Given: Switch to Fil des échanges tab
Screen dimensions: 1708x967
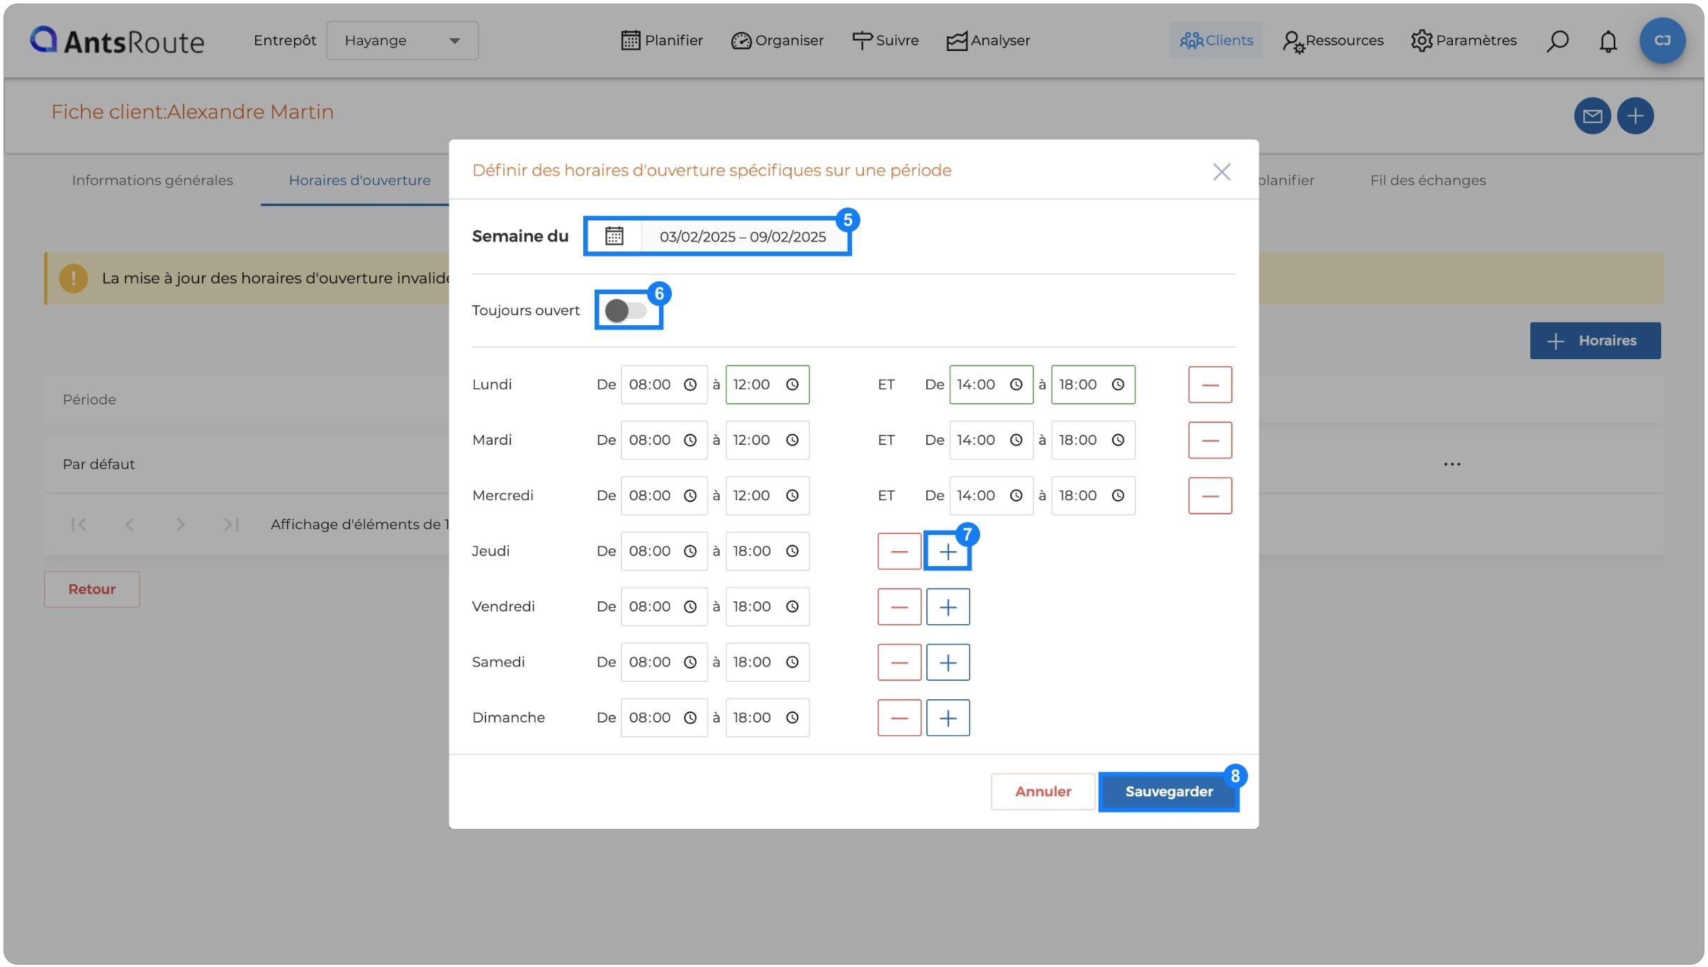Looking at the screenshot, I should pyautogui.click(x=1427, y=181).
